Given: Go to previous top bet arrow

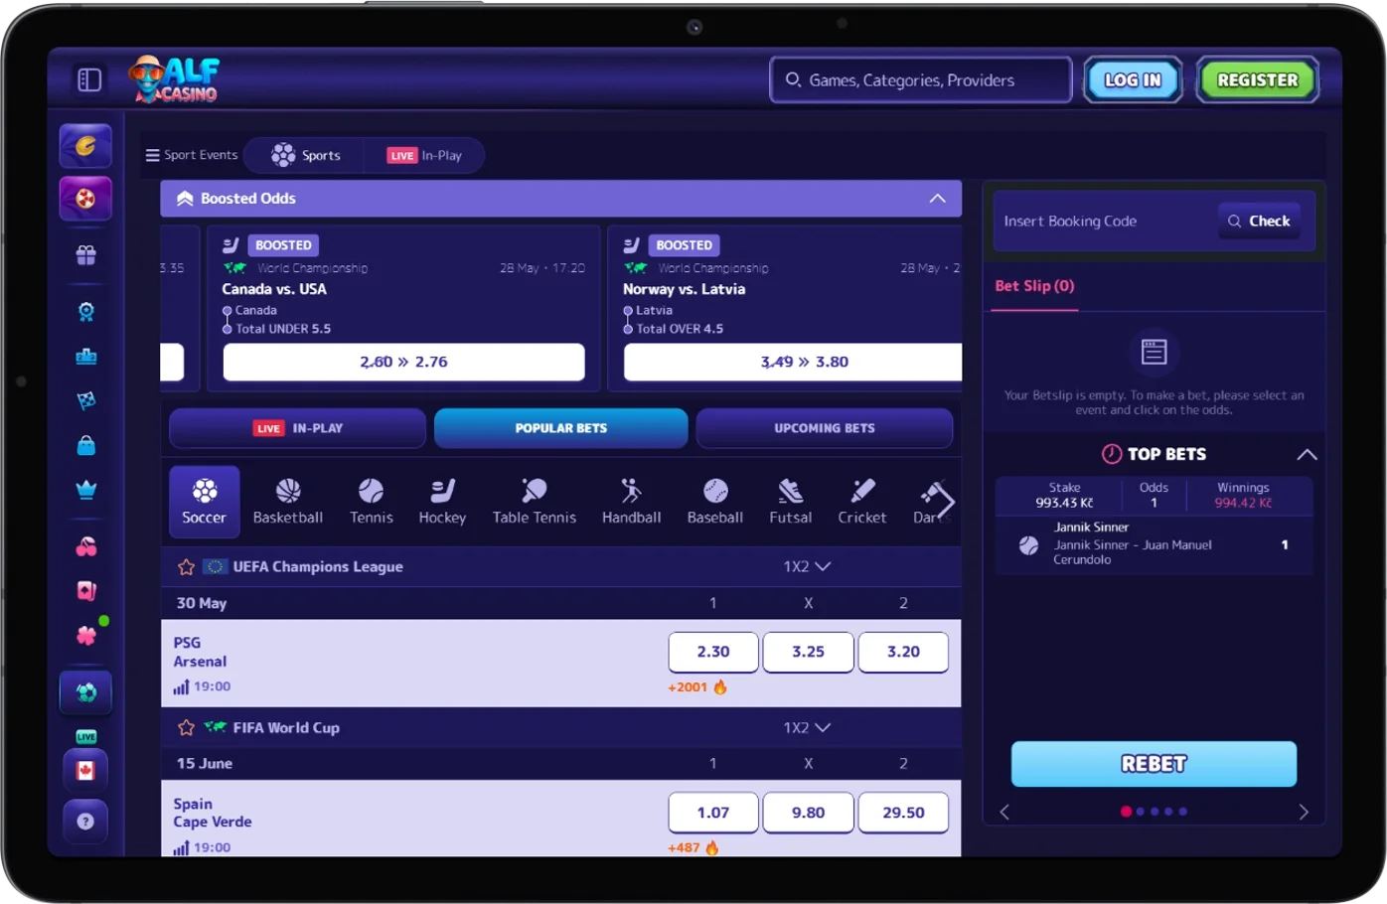Looking at the screenshot, I should 1004,812.
